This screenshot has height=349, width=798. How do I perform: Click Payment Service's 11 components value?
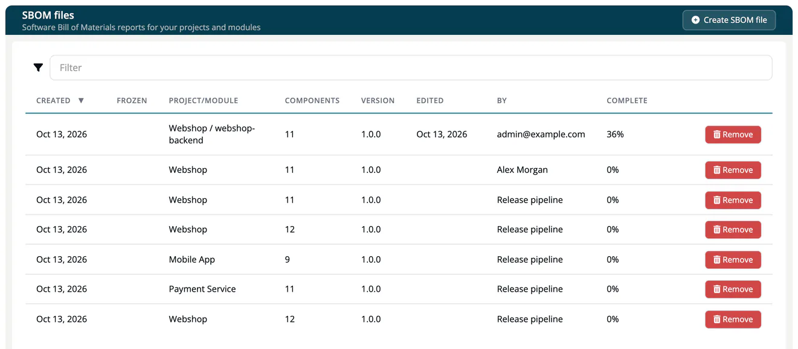289,289
